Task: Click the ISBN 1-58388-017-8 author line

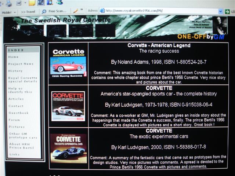Action: [159, 147]
